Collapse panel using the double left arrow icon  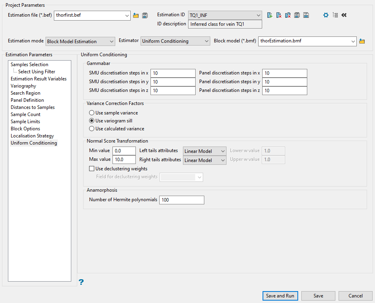point(344,15)
